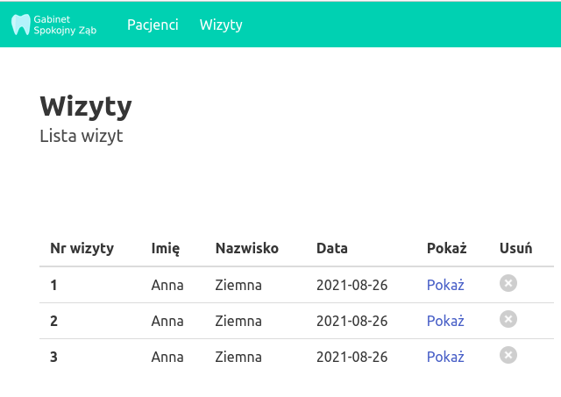Click the name Anna in visit 3 row
561x397 pixels.
click(x=167, y=357)
